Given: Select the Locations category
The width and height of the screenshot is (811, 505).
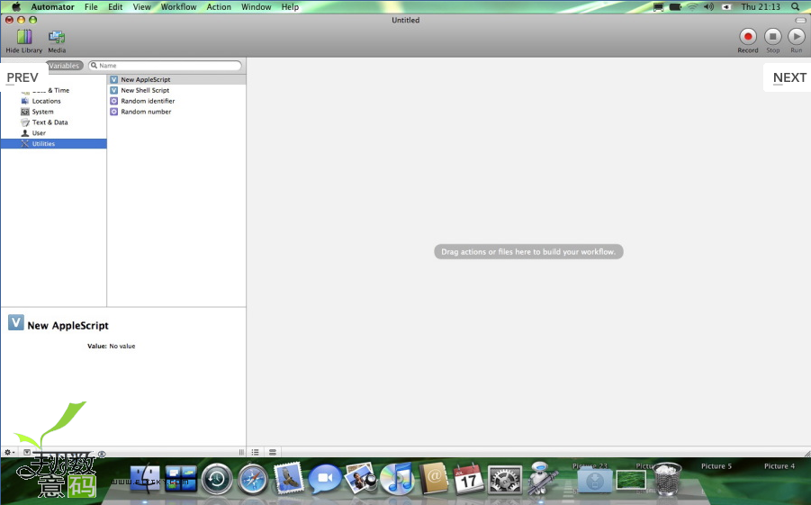Looking at the screenshot, I should click(54, 101).
